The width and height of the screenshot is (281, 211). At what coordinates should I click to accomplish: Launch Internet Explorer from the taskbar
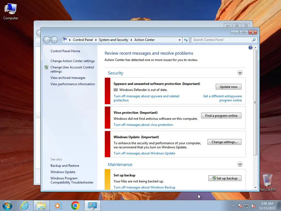coord(24,206)
